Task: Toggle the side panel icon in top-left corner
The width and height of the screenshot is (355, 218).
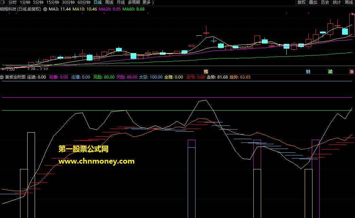Action: (3, 2)
